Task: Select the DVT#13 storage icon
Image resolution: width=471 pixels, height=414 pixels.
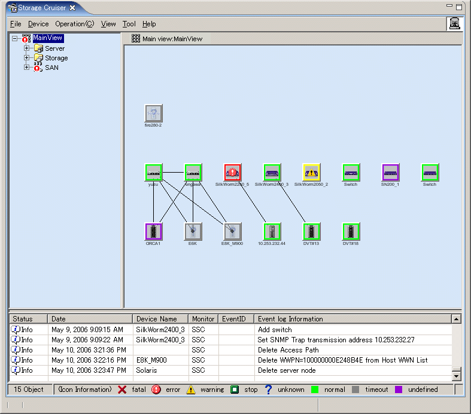Action: coord(311,231)
